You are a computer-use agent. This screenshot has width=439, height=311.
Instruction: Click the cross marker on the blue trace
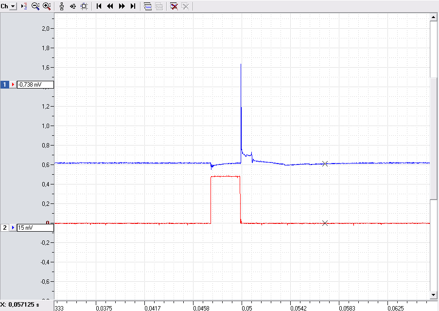(x=325, y=164)
